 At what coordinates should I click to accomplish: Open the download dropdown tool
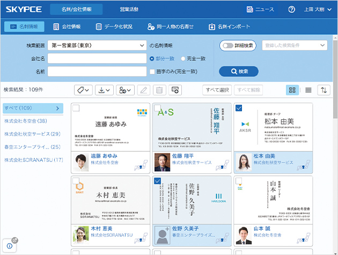(x=104, y=90)
